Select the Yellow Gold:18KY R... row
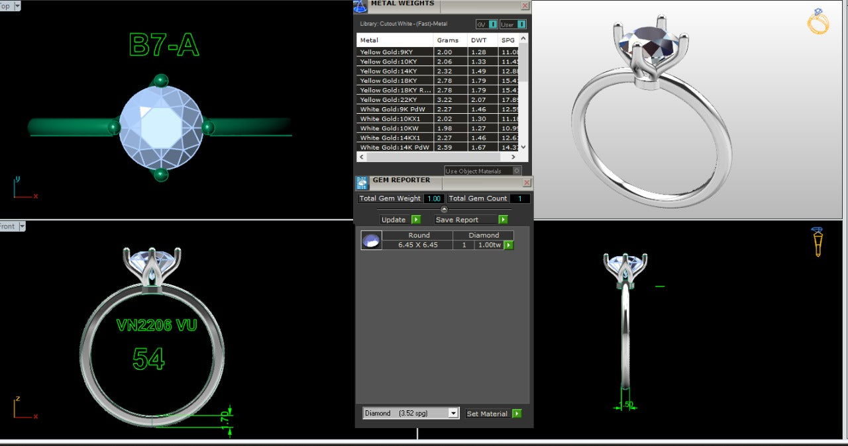This screenshot has height=446, width=848. tap(438, 90)
